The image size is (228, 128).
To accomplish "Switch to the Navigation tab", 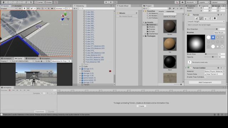I will 217,6.
